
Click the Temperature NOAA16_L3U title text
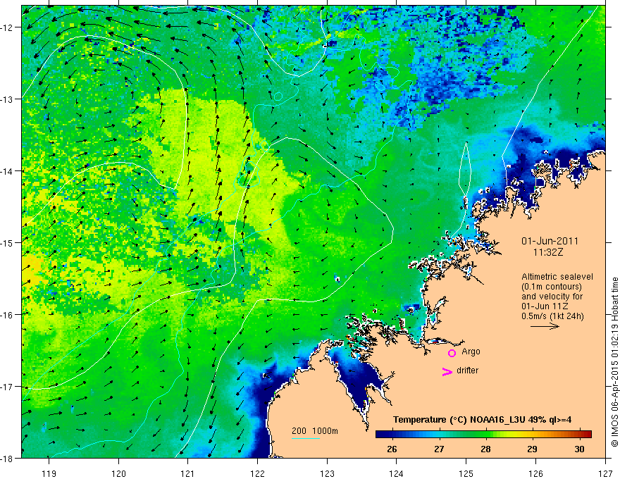click(482, 420)
